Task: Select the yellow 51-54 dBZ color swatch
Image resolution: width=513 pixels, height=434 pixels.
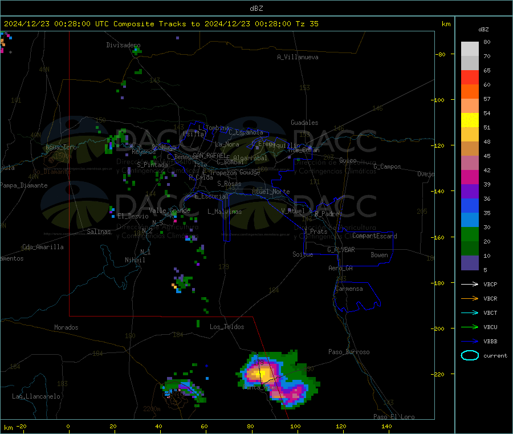Action: point(470,120)
